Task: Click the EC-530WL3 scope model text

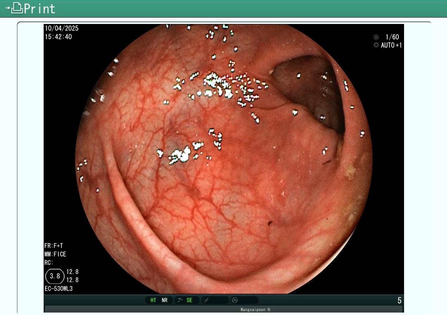Action: [x=58, y=289]
